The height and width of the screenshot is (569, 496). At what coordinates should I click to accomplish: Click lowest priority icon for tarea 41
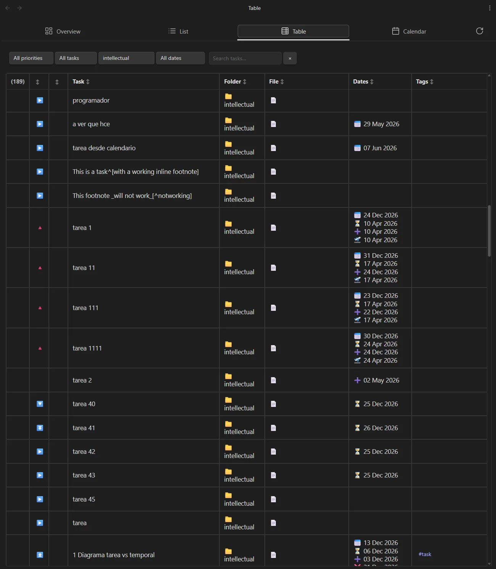tap(40, 428)
